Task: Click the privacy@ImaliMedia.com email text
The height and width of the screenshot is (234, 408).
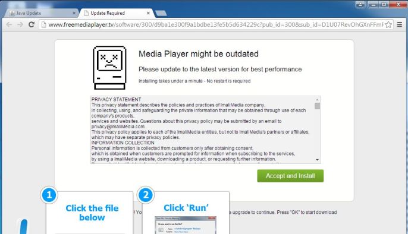Action: pyautogui.click(x=118, y=127)
